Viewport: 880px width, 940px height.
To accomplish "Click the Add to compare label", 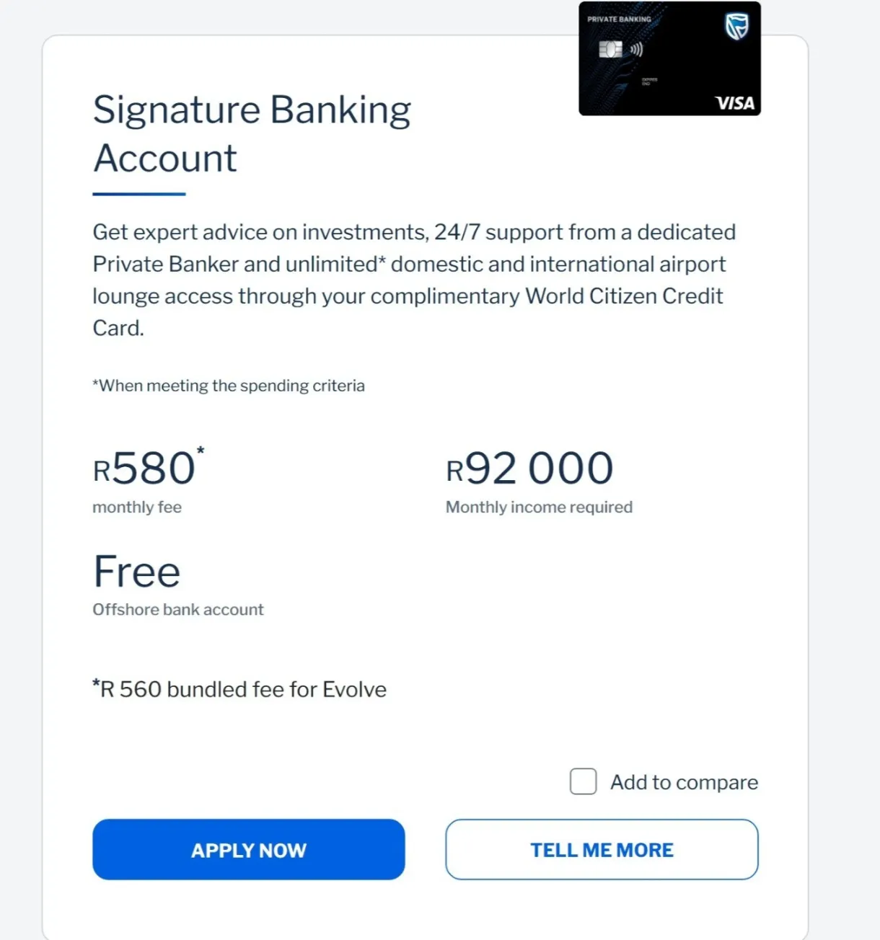I will coord(684,782).
